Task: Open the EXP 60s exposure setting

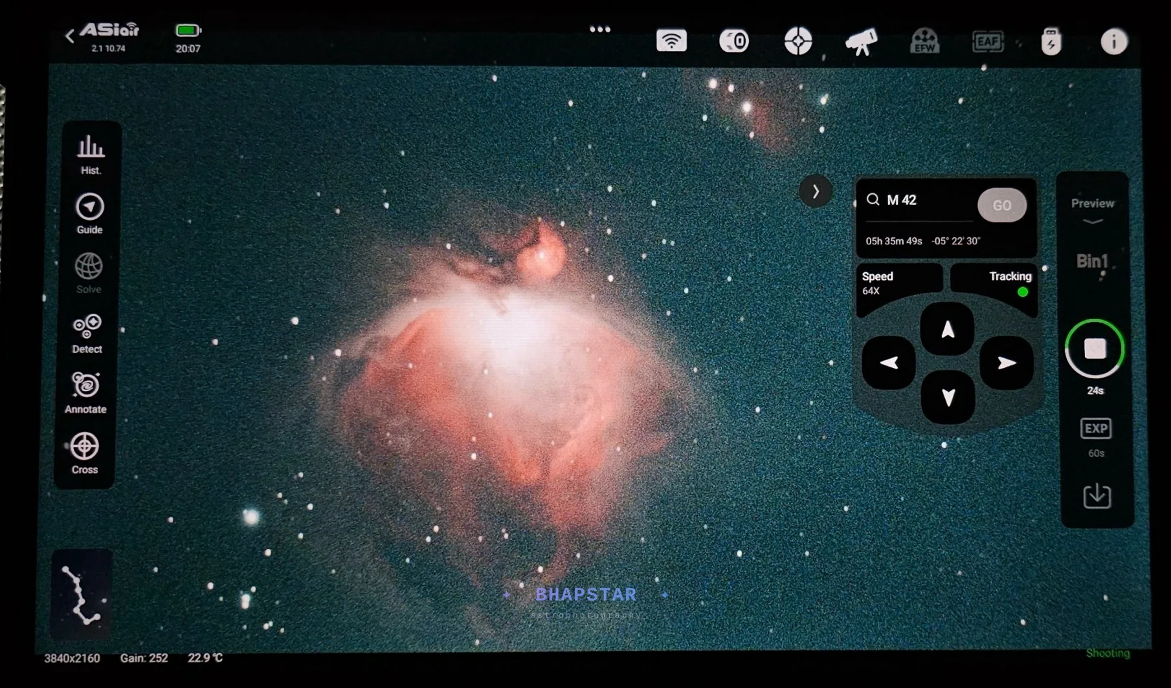Action: 1096,438
